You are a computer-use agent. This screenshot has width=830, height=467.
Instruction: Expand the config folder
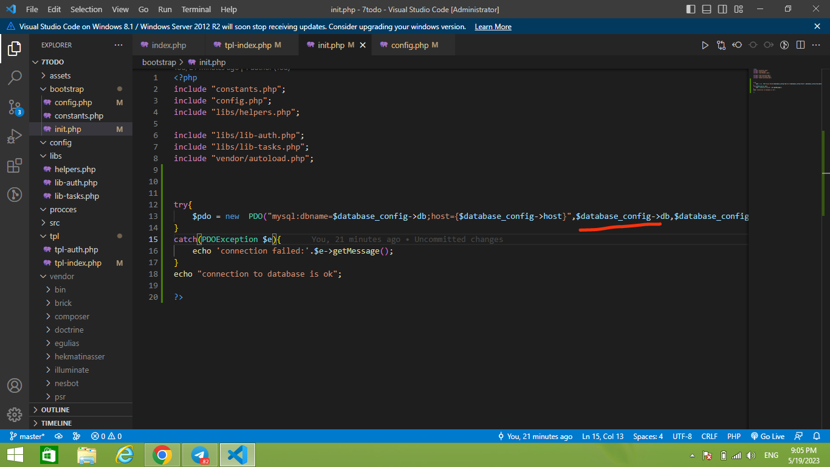click(x=81, y=142)
